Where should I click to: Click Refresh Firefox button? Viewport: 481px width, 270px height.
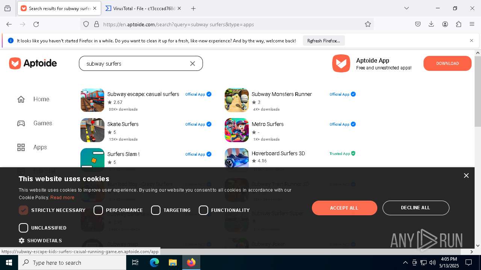pos(324,41)
